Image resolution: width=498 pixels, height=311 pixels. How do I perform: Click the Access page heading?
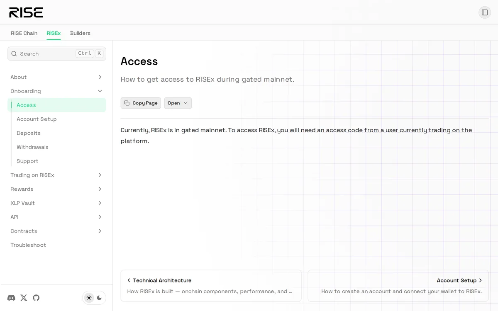pos(139,61)
